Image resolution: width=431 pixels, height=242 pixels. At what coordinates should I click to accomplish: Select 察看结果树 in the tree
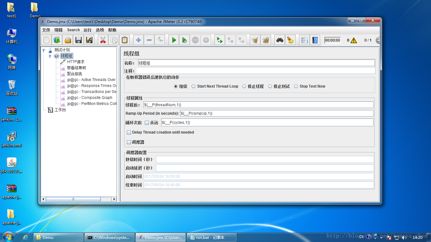(76, 68)
